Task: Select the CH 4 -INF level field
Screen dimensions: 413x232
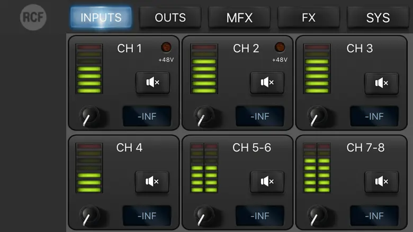Action: [x=147, y=216]
